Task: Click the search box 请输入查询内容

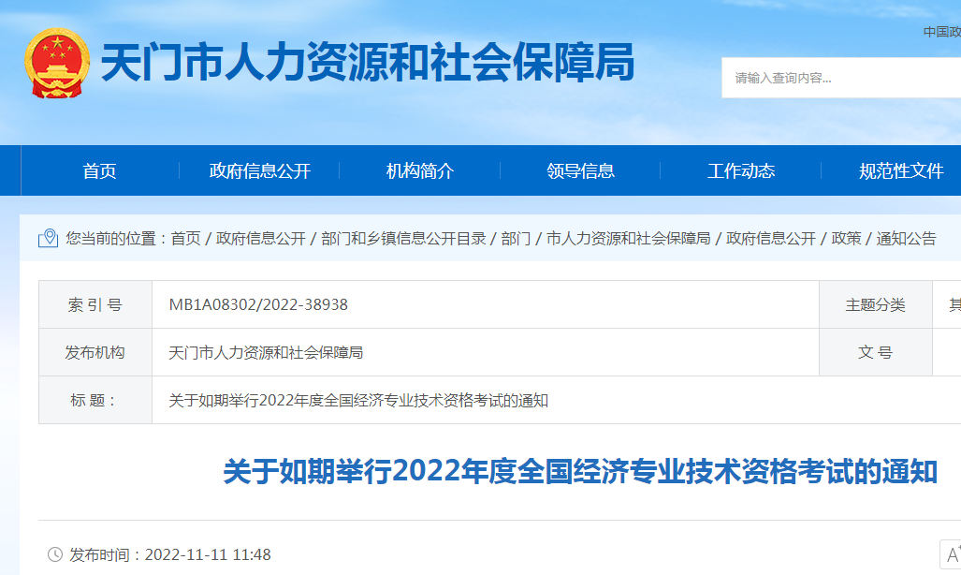Action: (x=841, y=78)
